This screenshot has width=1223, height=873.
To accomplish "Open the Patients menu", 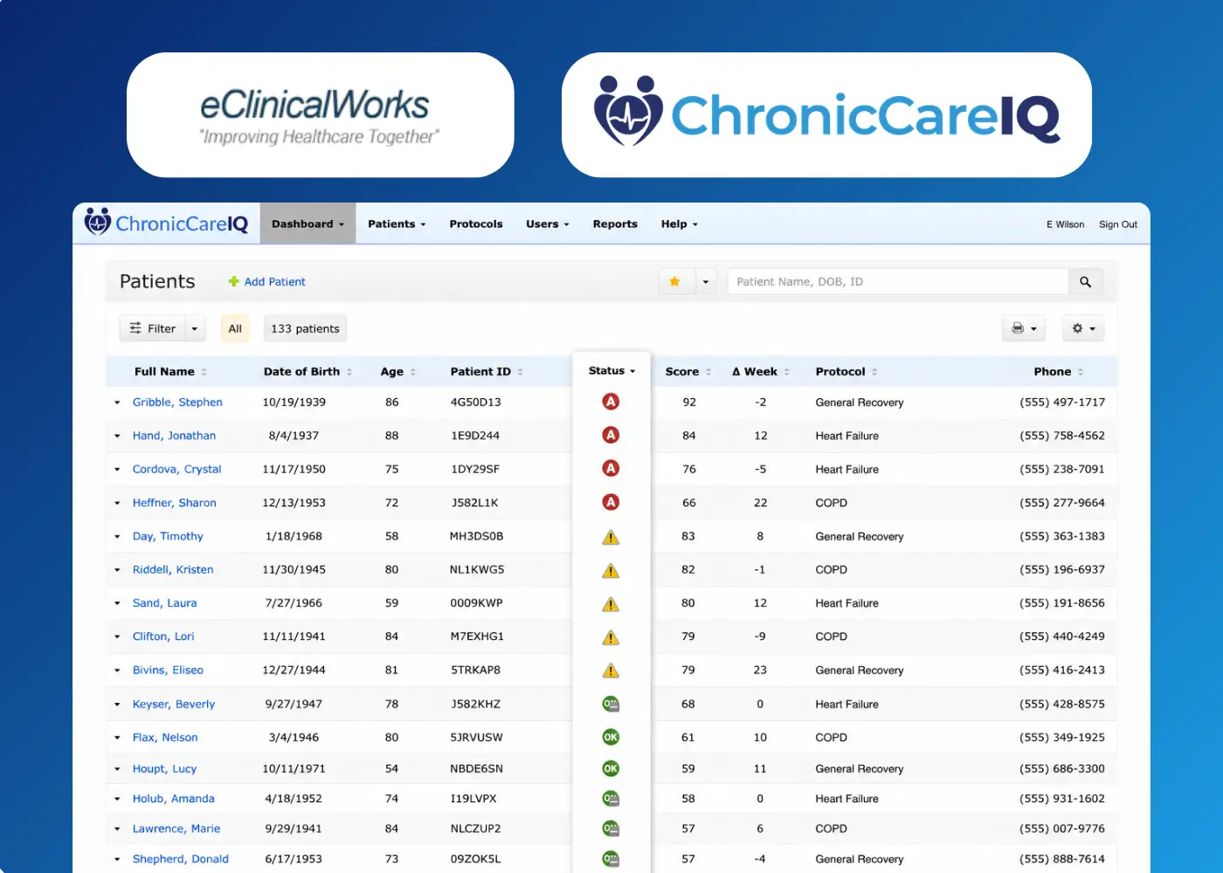I will pyautogui.click(x=397, y=223).
